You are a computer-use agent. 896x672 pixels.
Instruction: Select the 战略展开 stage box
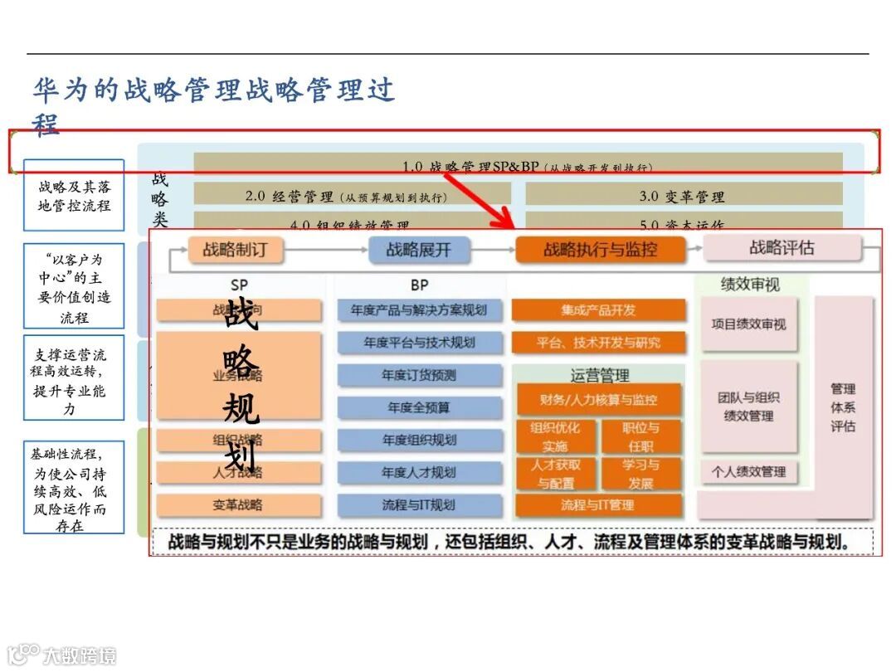pos(419,250)
